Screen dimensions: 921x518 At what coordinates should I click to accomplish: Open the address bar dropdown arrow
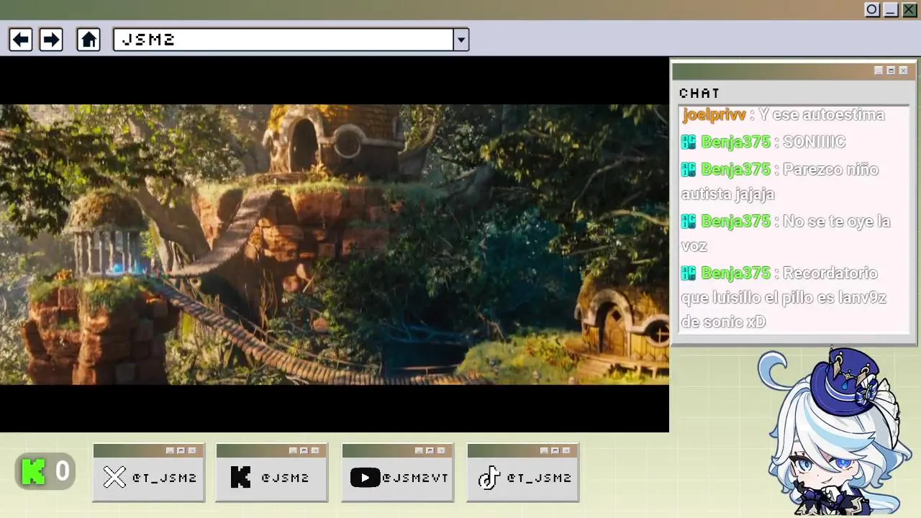click(461, 40)
